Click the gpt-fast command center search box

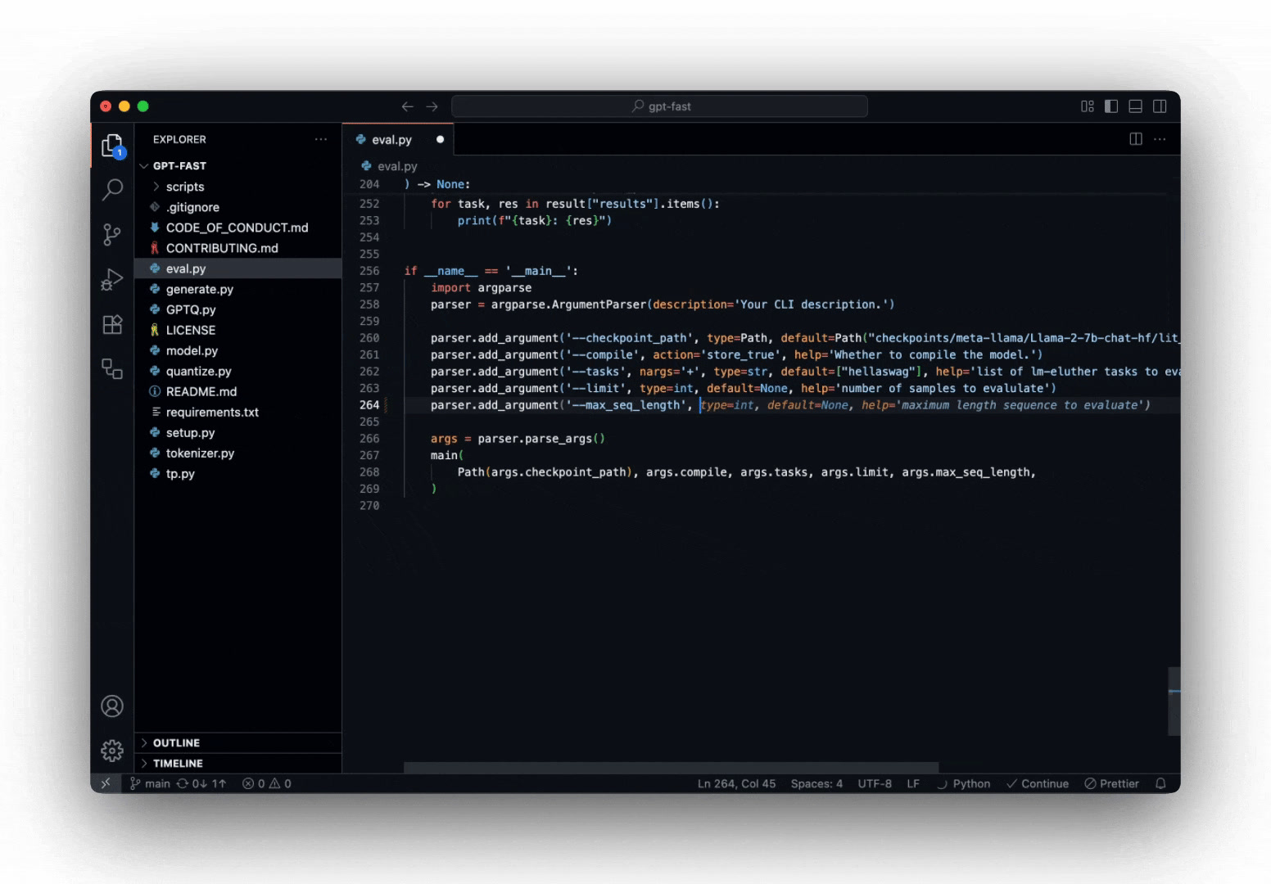[660, 106]
